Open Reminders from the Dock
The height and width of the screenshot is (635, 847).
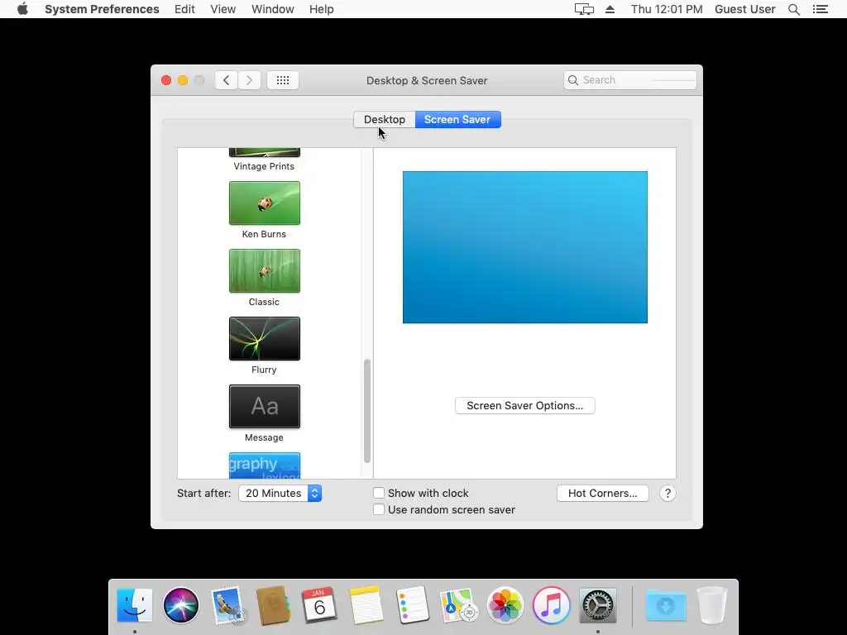coord(412,605)
